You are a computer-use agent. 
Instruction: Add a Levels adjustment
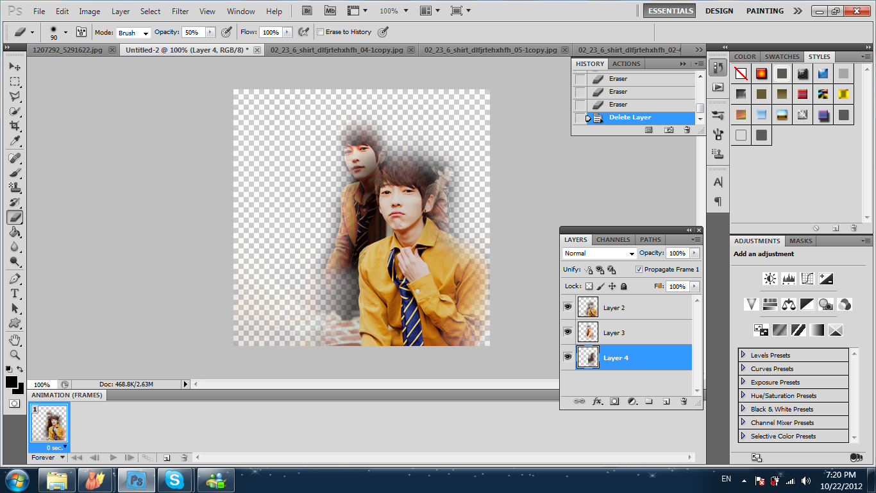tap(789, 279)
